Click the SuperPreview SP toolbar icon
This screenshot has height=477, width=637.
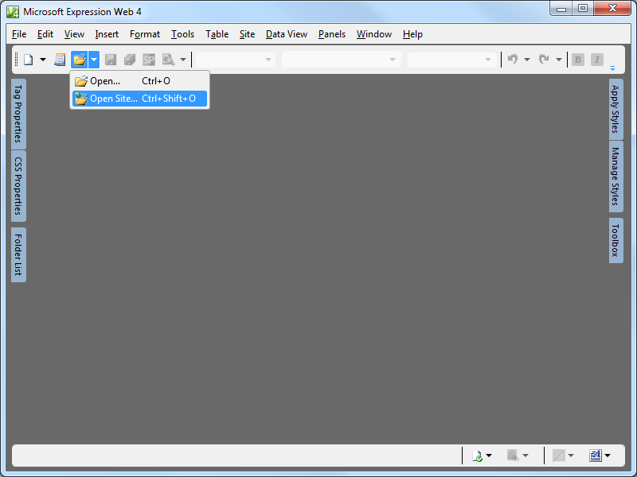pyautogui.click(x=149, y=60)
